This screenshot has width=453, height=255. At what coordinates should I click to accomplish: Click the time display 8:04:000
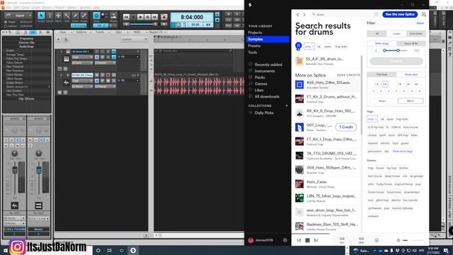192,17
